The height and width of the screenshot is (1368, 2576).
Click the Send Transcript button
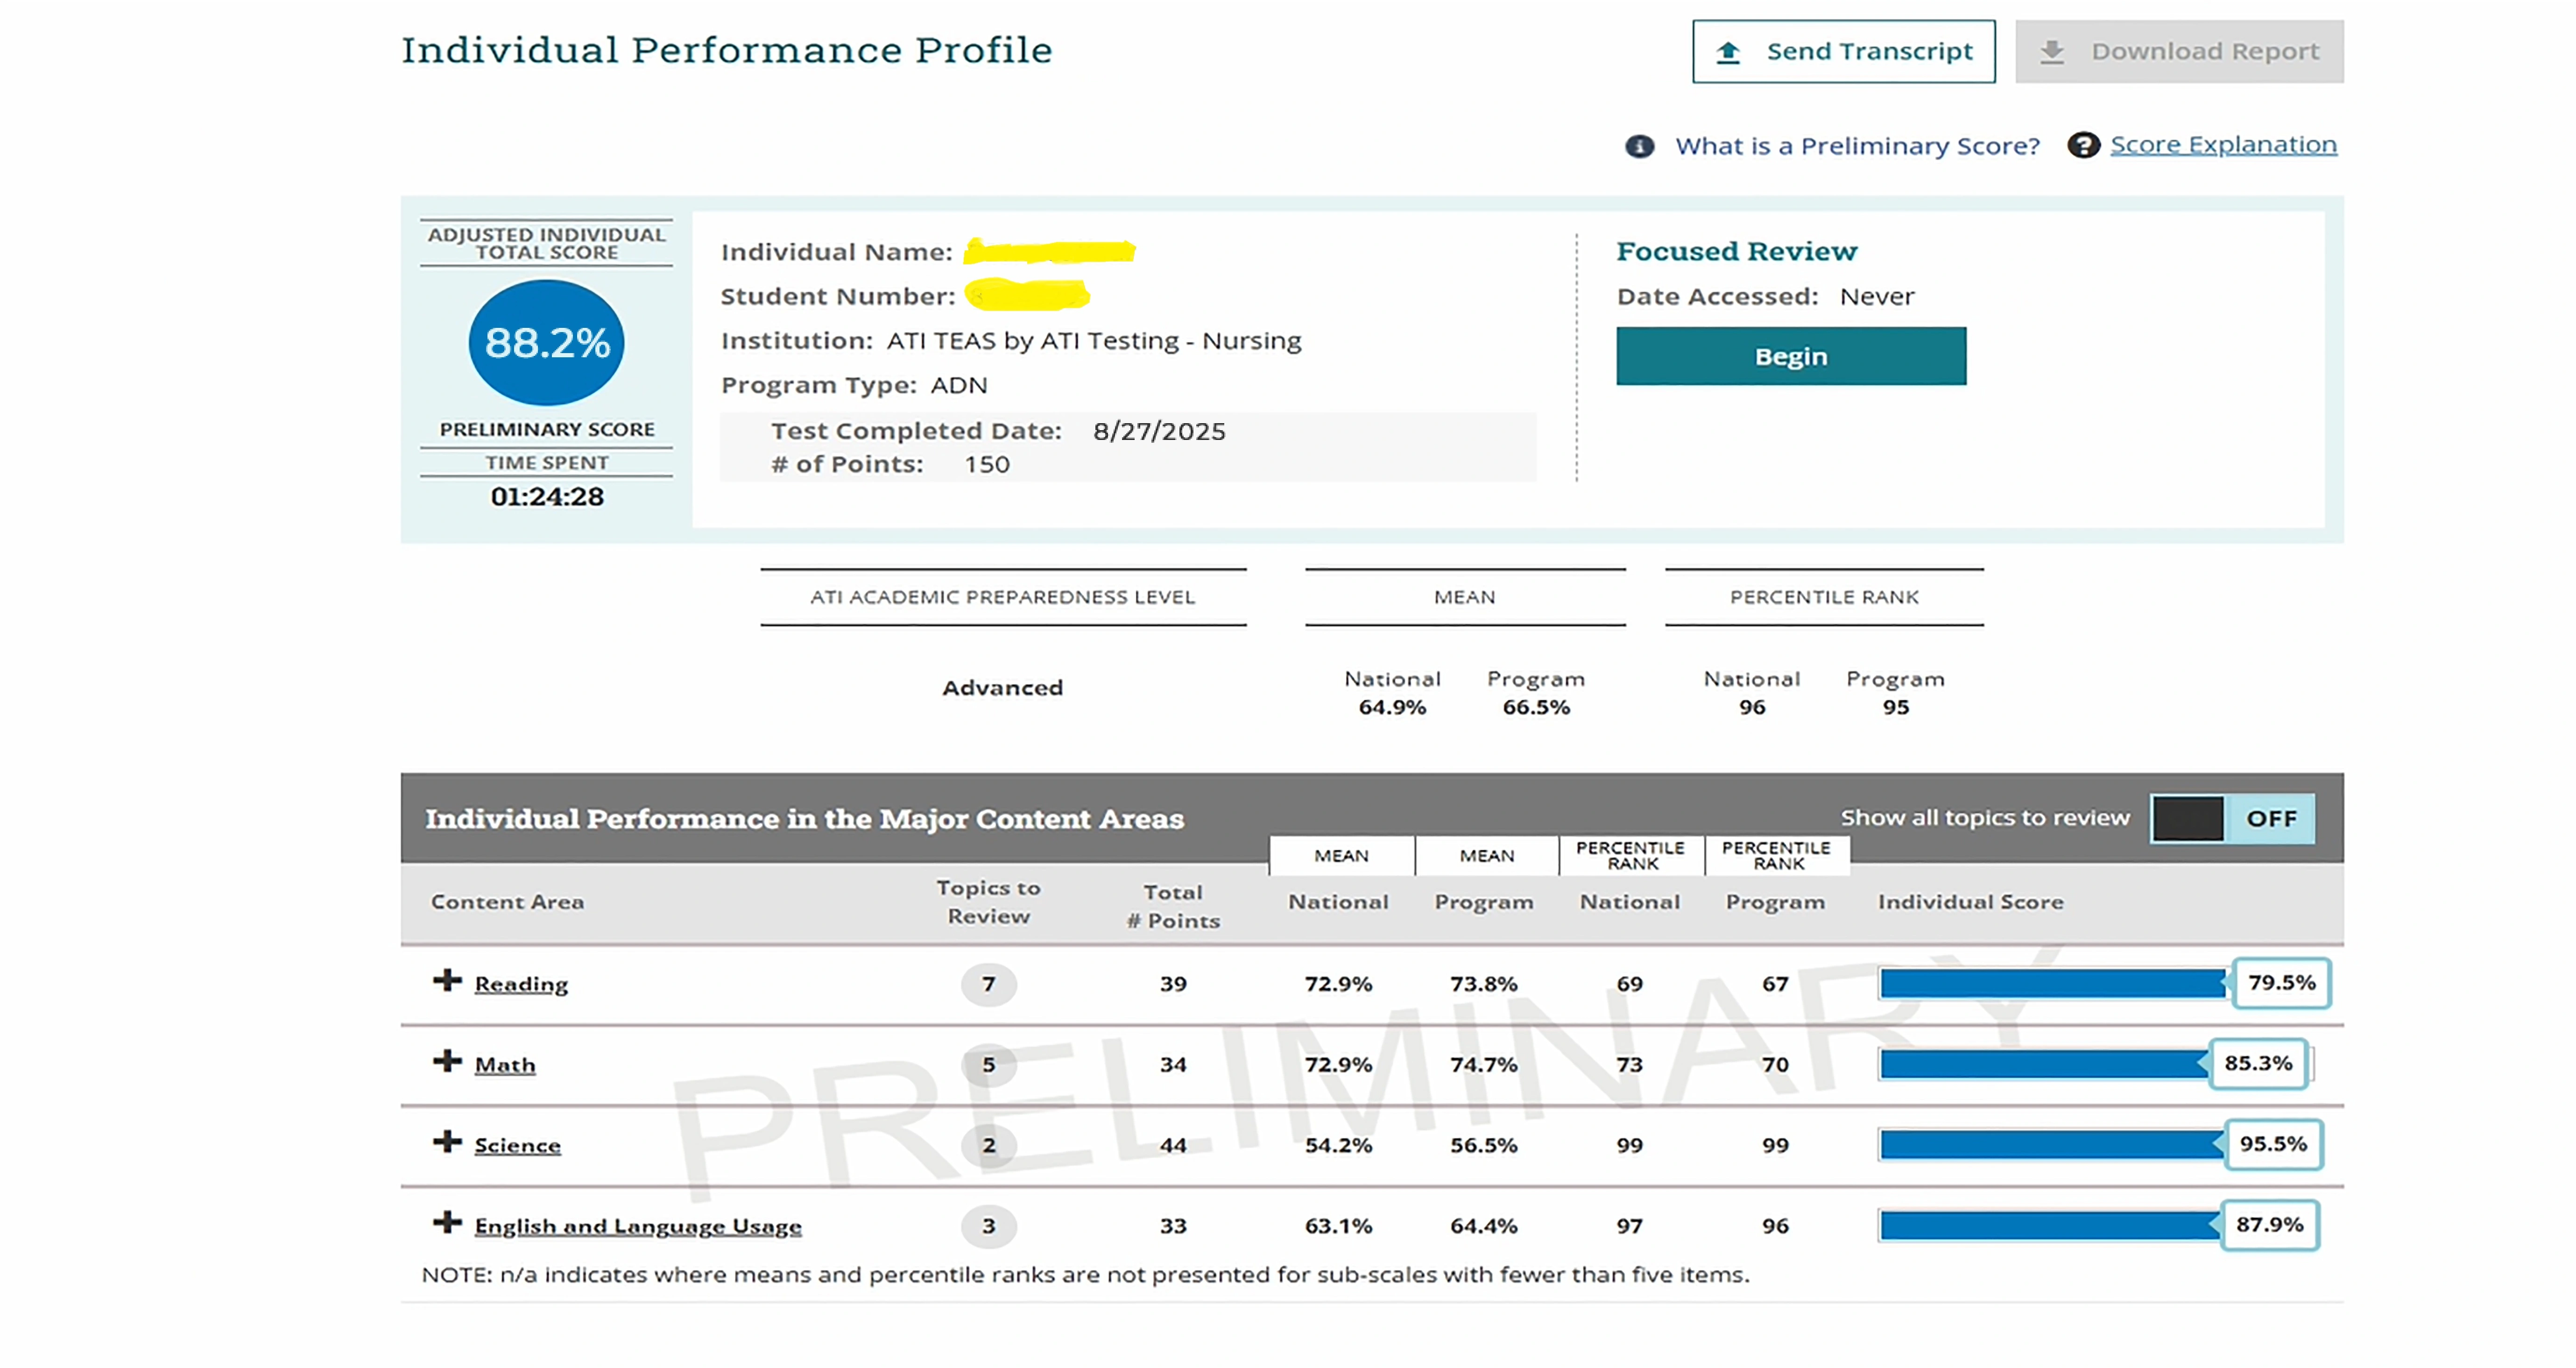(x=1843, y=52)
